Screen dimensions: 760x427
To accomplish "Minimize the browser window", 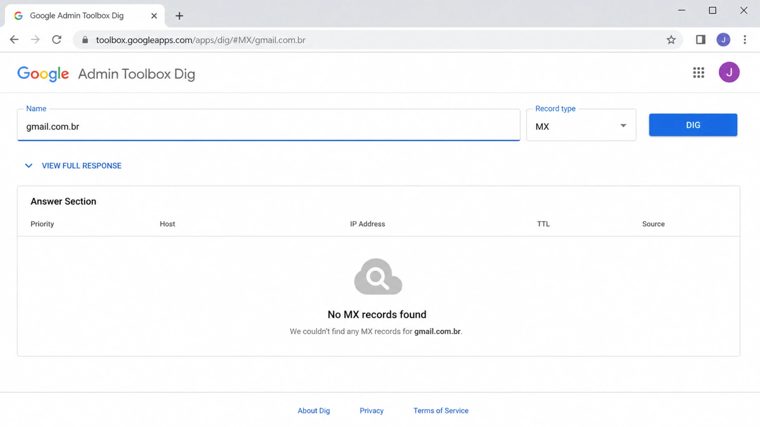I will click(x=682, y=10).
